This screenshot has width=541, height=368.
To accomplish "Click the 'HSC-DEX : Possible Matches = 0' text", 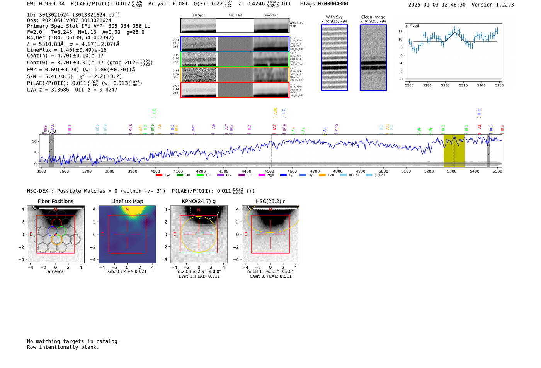I will [72, 191].
